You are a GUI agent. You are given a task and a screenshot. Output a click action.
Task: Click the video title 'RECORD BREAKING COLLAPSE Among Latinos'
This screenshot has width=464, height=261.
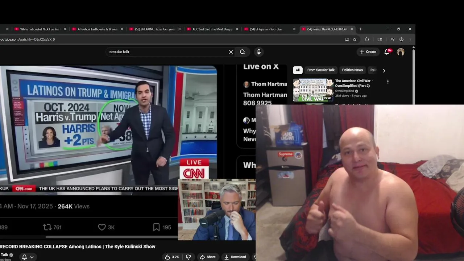pos(78,246)
